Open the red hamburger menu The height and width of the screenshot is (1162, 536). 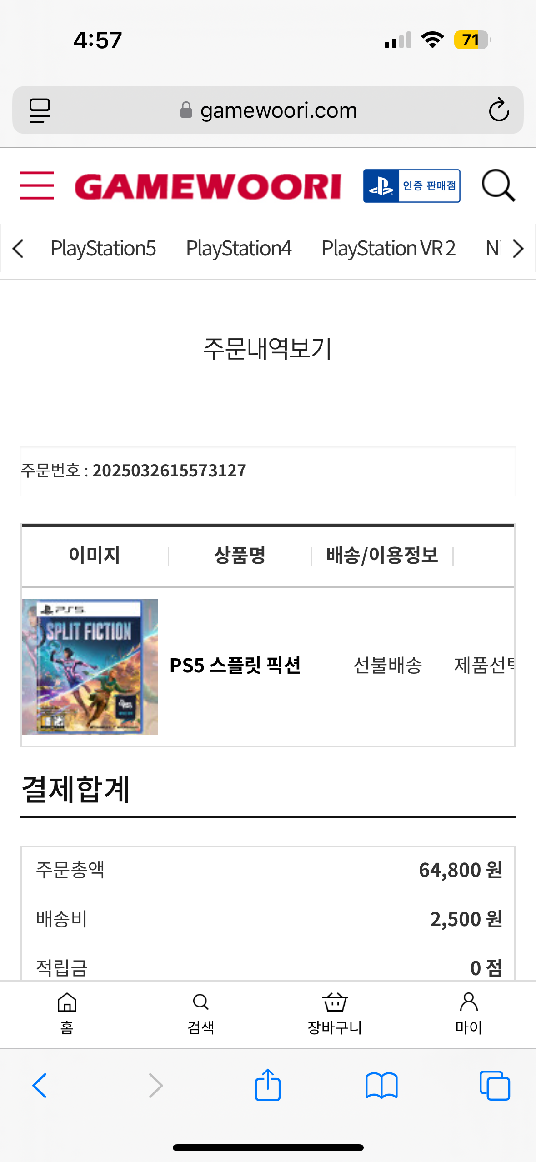pos(37,185)
